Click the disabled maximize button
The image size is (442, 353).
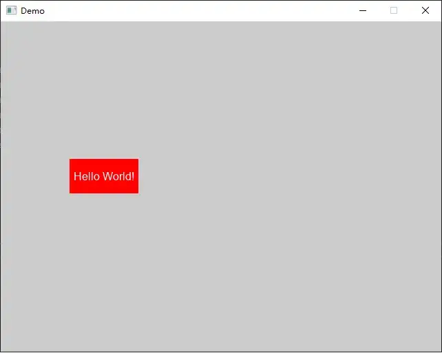[x=394, y=11]
